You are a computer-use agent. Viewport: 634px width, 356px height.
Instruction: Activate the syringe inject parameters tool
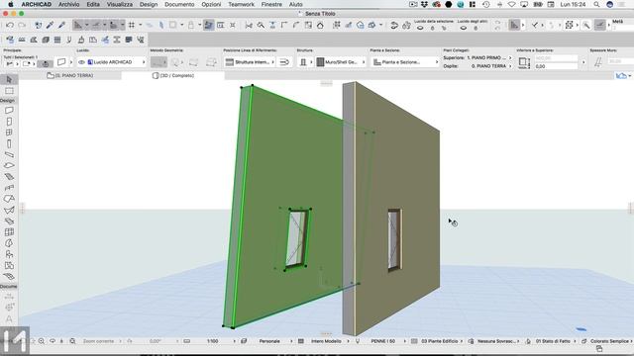tap(61, 25)
